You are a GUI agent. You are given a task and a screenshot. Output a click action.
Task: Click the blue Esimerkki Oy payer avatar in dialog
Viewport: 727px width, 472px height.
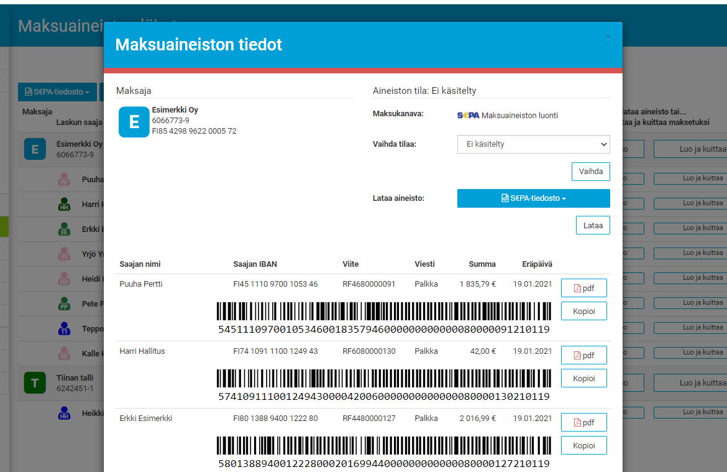(x=134, y=122)
